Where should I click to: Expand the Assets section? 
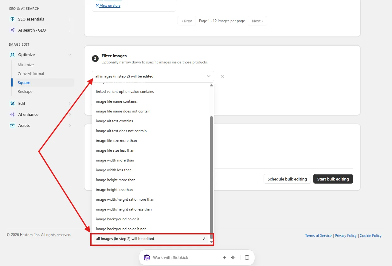pos(70,125)
